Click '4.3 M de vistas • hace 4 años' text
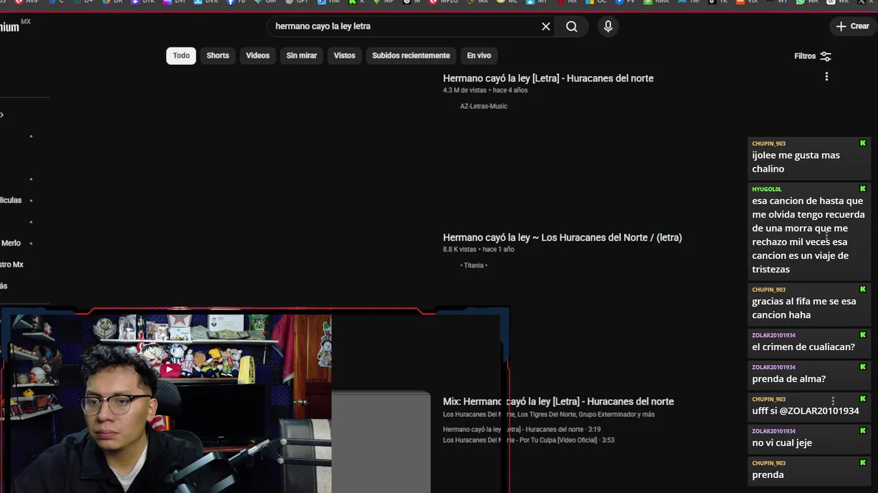 click(x=485, y=90)
